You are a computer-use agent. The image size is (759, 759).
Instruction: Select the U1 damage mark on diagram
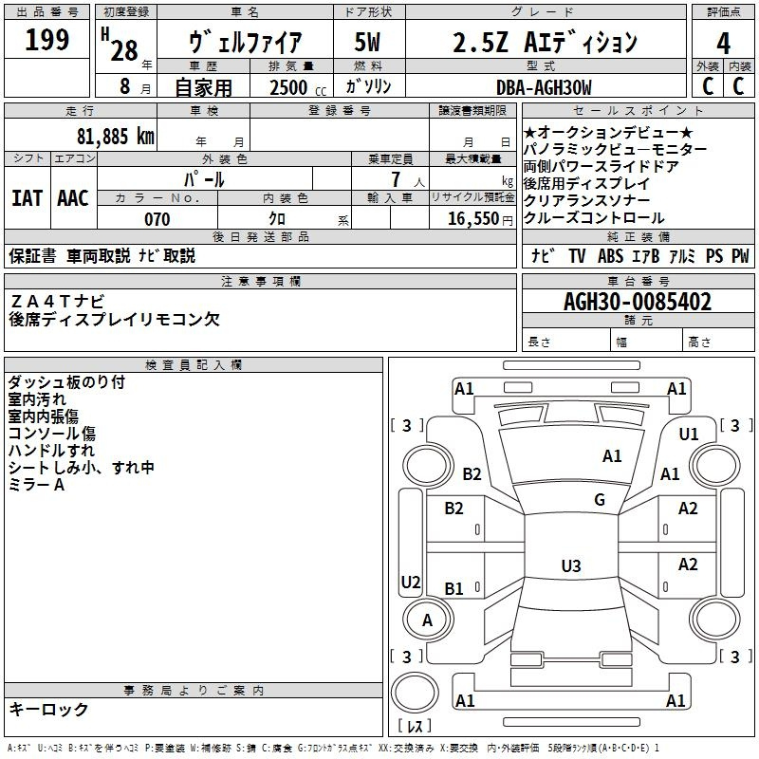coord(689,434)
